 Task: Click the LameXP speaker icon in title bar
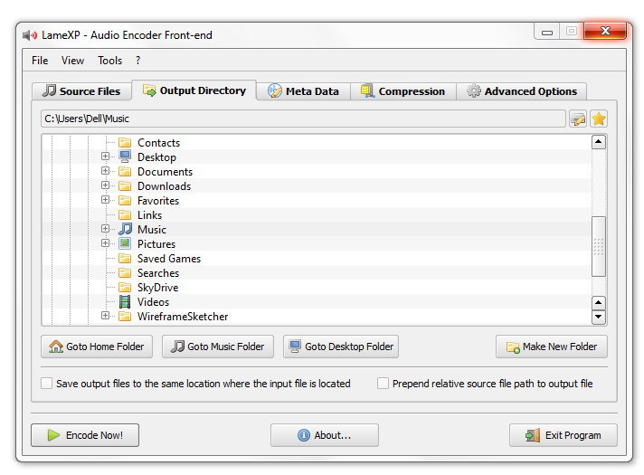coord(30,35)
